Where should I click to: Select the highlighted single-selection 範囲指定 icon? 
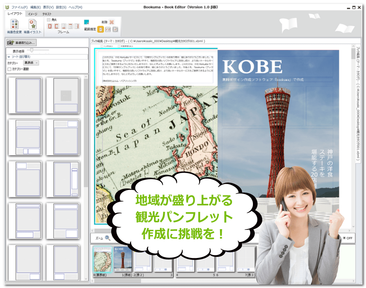[100, 29]
